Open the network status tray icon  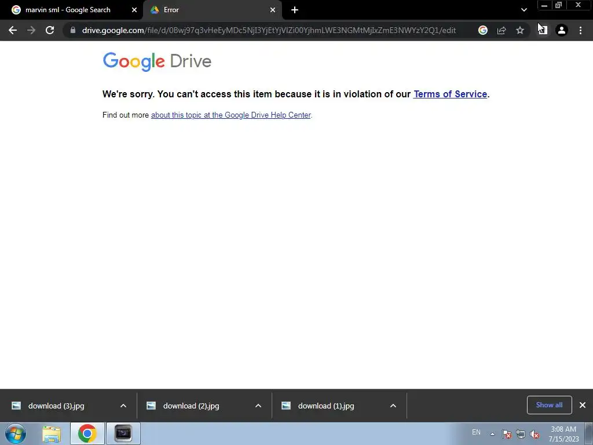pos(521,434)
